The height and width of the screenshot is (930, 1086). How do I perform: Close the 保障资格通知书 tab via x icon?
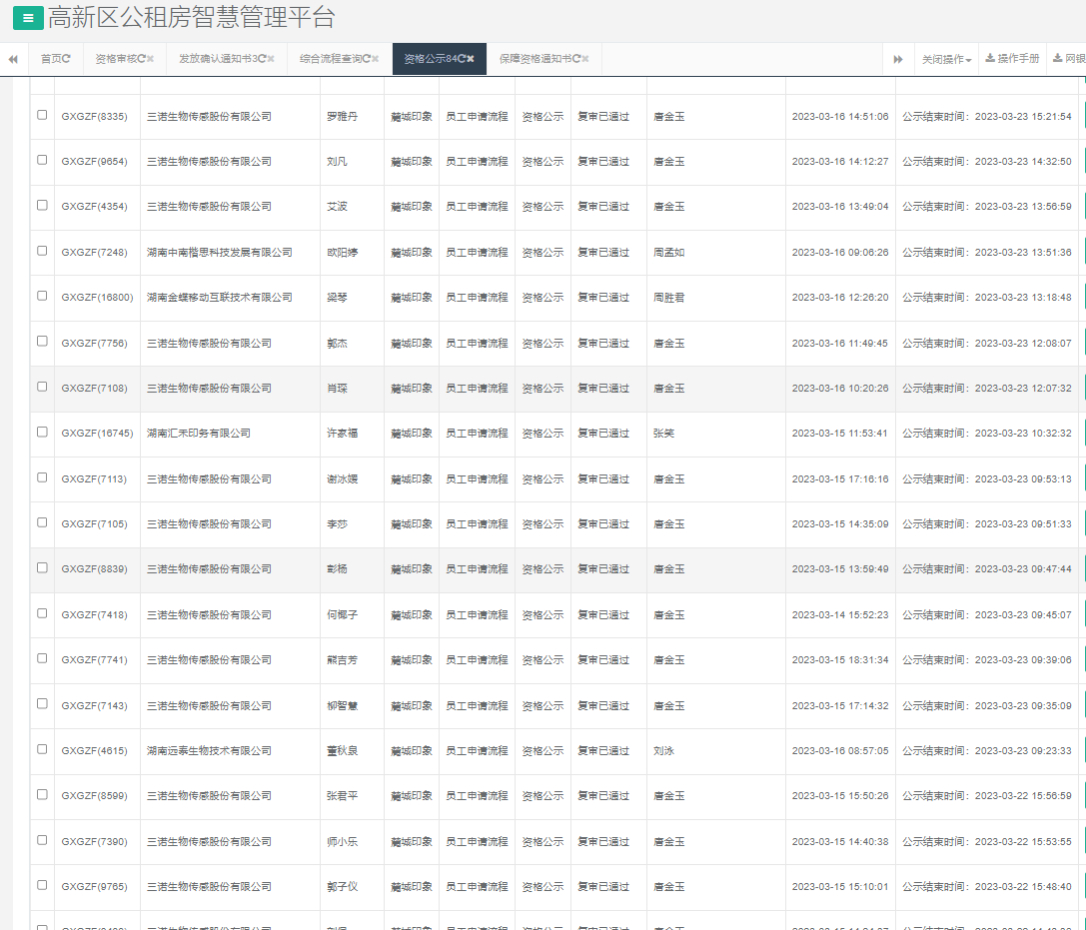(x=585, y=59)
